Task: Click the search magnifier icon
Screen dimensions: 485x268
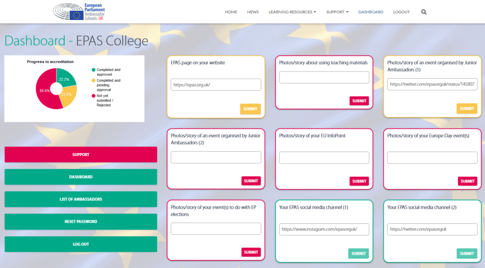Action: (423, 12)
